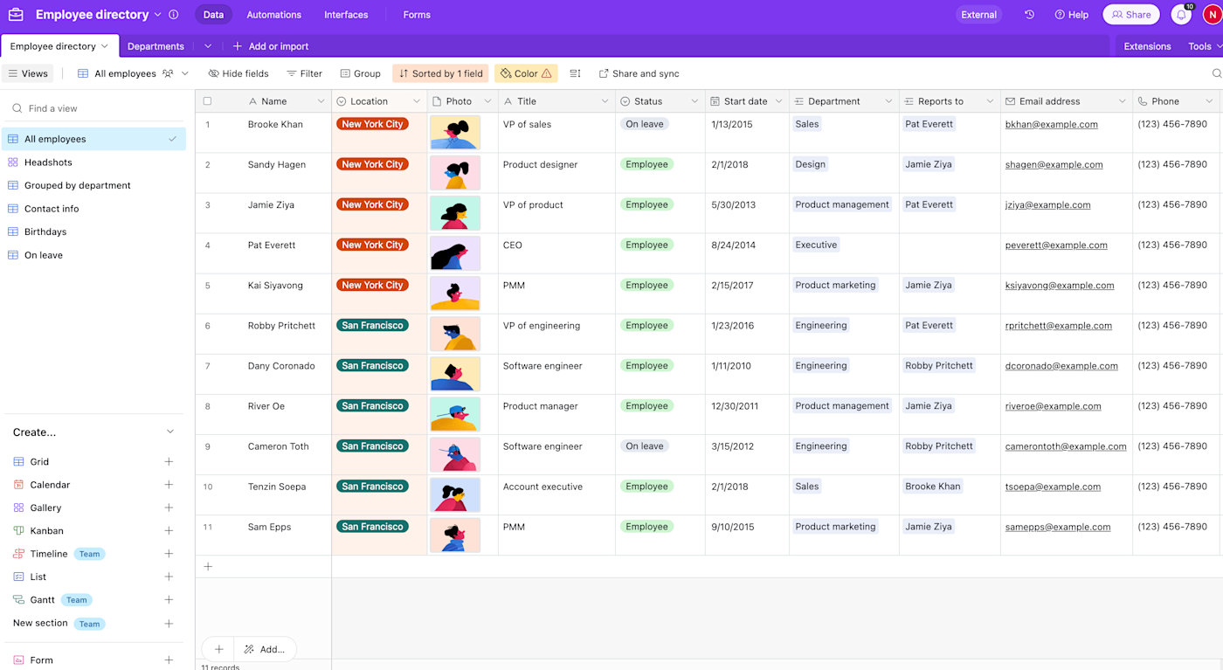Click the collaborative view people icon
The width and height of the screenshot is (1223, 670).
pos(168,74)
